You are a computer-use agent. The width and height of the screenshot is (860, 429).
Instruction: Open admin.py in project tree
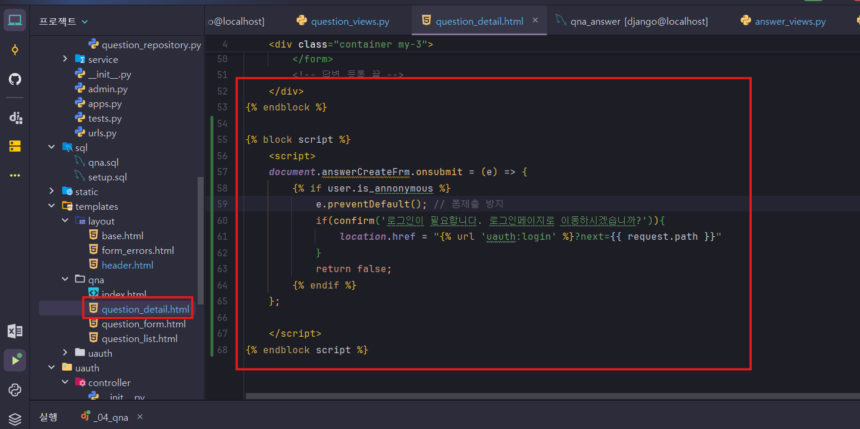101,89
